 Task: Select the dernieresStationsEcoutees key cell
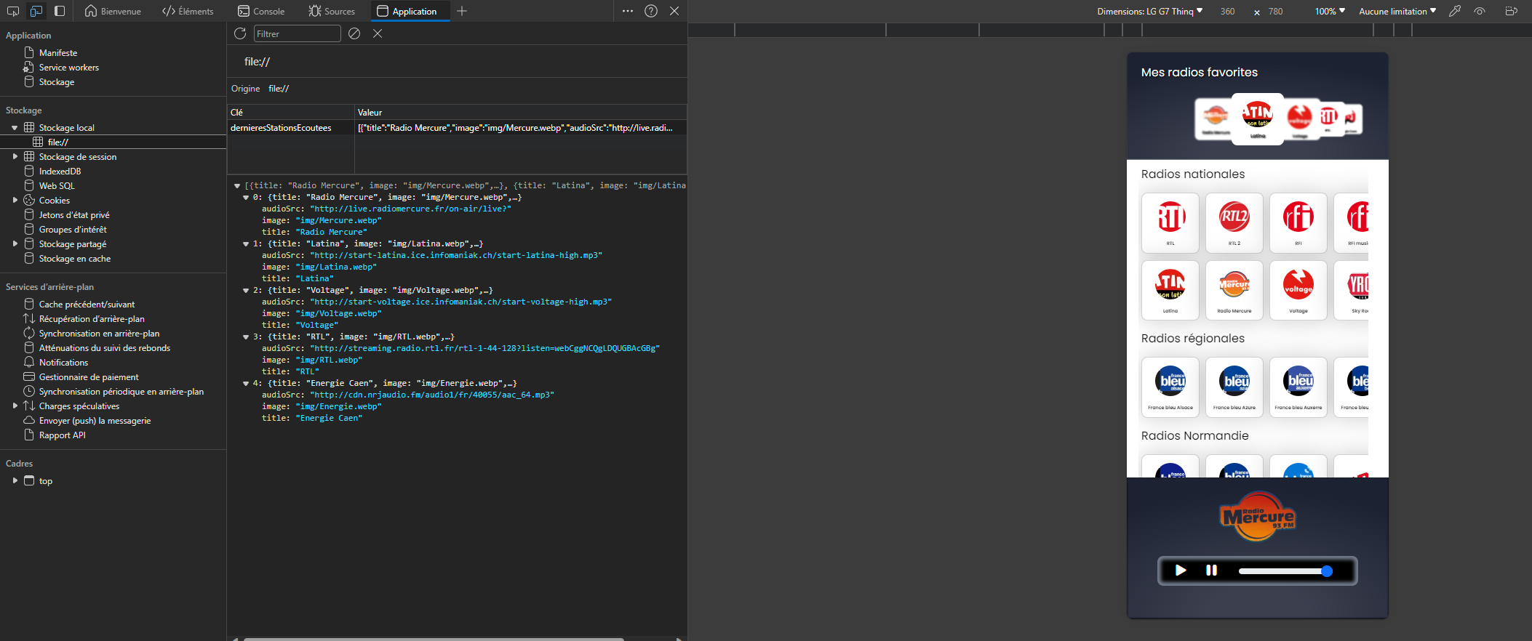coord(291,127)
